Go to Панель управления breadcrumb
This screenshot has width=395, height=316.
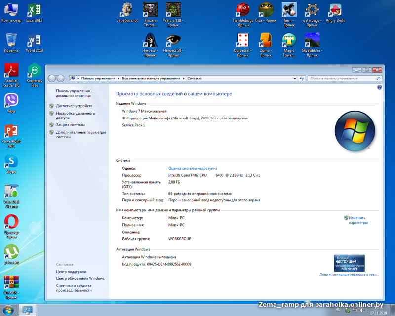click(x=98, y=79)
